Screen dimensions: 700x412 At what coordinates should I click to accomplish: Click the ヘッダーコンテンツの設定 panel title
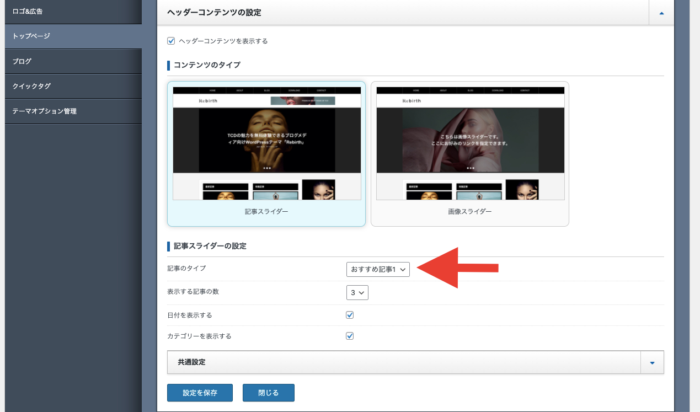pyautogui.click(x=214, y=12)
